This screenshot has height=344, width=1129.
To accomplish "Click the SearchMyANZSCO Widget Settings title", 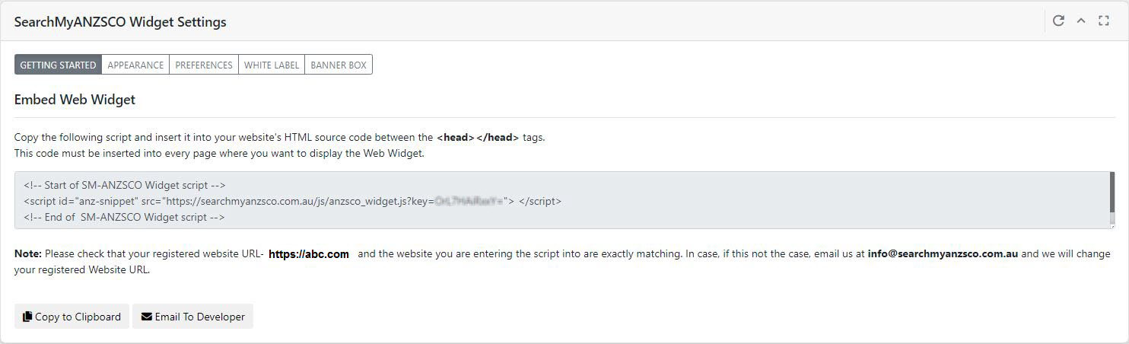I will click(x=120, y=22).
